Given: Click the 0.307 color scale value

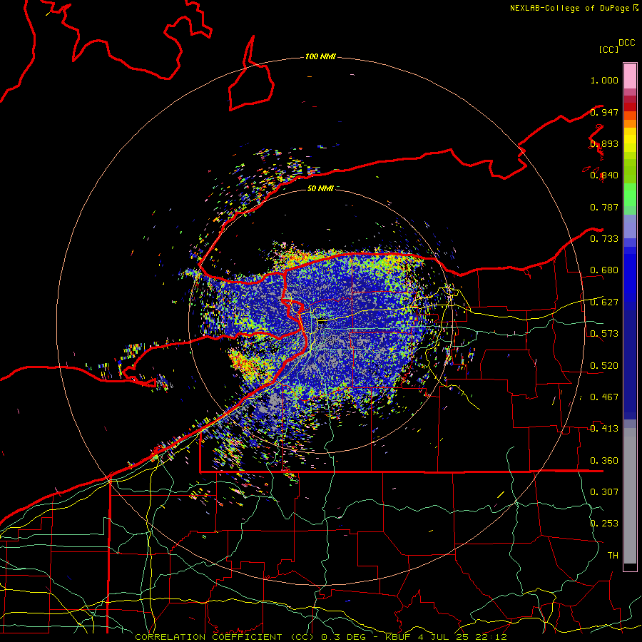Looking at the screenshot, I should (x=604, y=491).
